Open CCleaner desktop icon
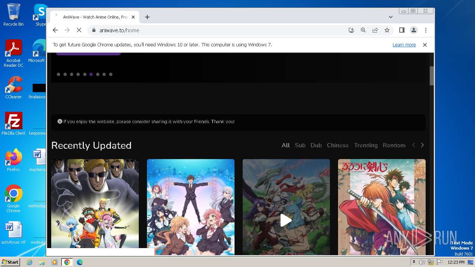The width and height of the screenshot is (475, 267). 13,88
